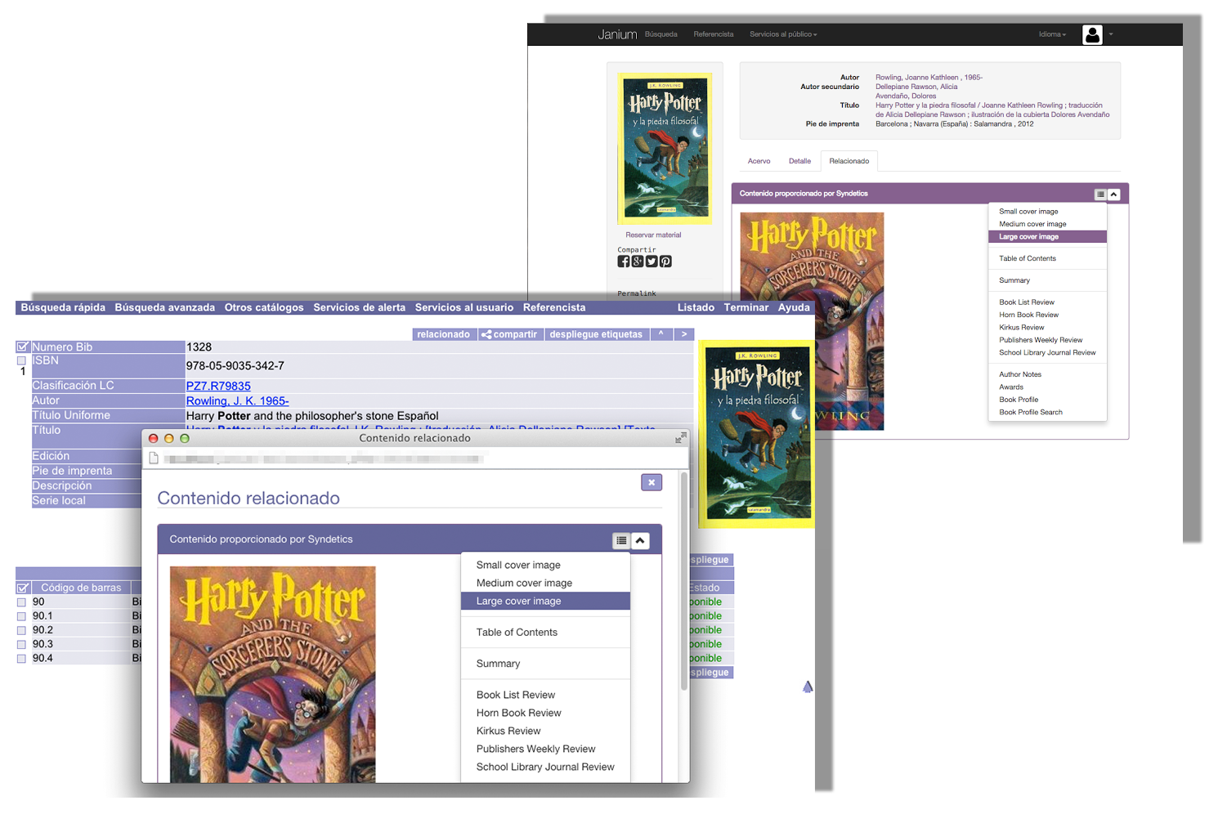Viewport: 1227px width, 823px height.
Task: Open Búsqueda avanzada menu
Action: tap(165, 307)
